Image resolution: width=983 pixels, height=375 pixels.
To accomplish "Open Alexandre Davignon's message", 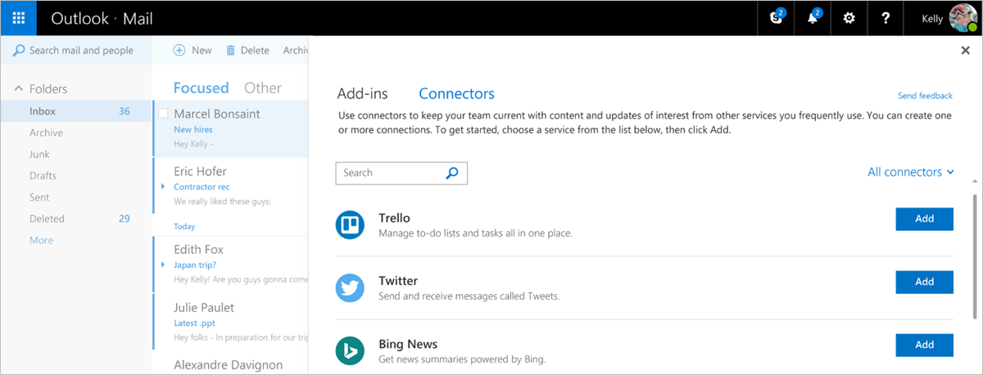I will [x=230, y=364].
